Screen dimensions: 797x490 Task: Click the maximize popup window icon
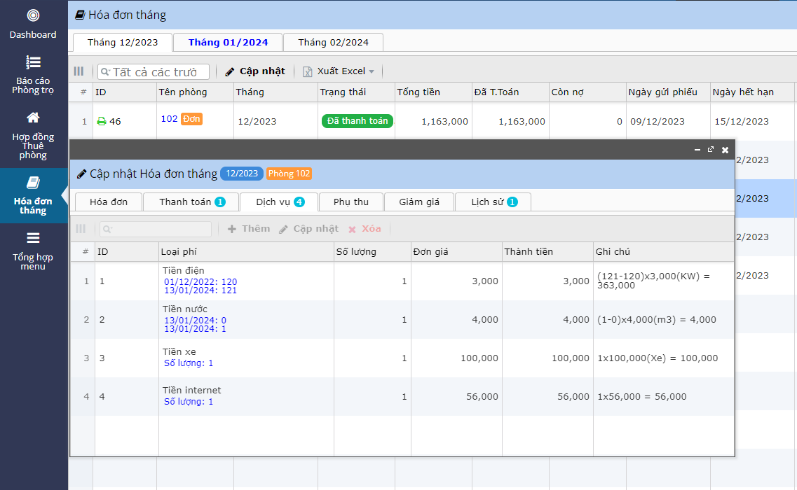click(x=711, y=150)
